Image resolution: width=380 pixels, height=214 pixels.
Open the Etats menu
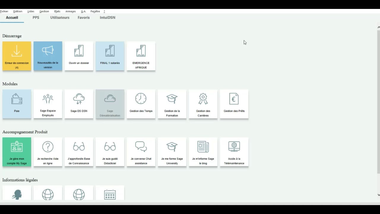pyautogui.click(x=57, y=11)
